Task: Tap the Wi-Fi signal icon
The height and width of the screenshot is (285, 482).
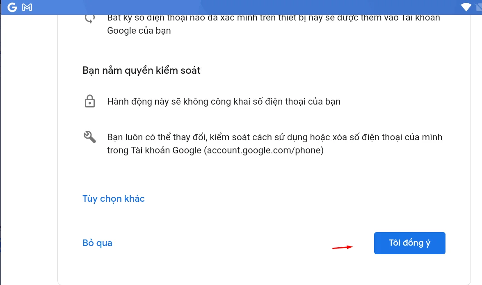Action: [x=466, y=7]
